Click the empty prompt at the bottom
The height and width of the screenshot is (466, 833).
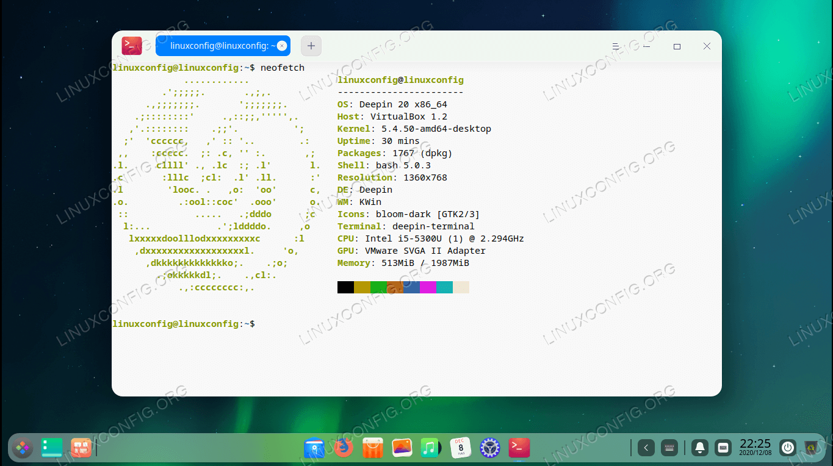pyautogui.click(x=184, y=324)
